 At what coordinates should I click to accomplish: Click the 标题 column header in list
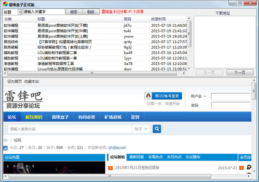pos(79,19)
